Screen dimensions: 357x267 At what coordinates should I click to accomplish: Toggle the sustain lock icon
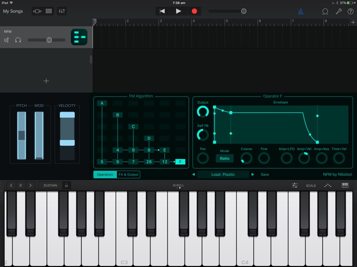(66, 185)
